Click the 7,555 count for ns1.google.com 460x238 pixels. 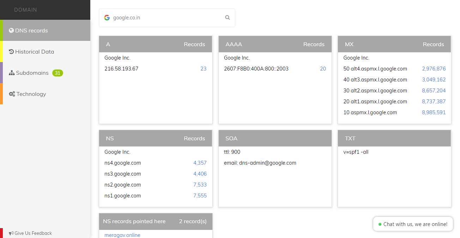[200, 196]
